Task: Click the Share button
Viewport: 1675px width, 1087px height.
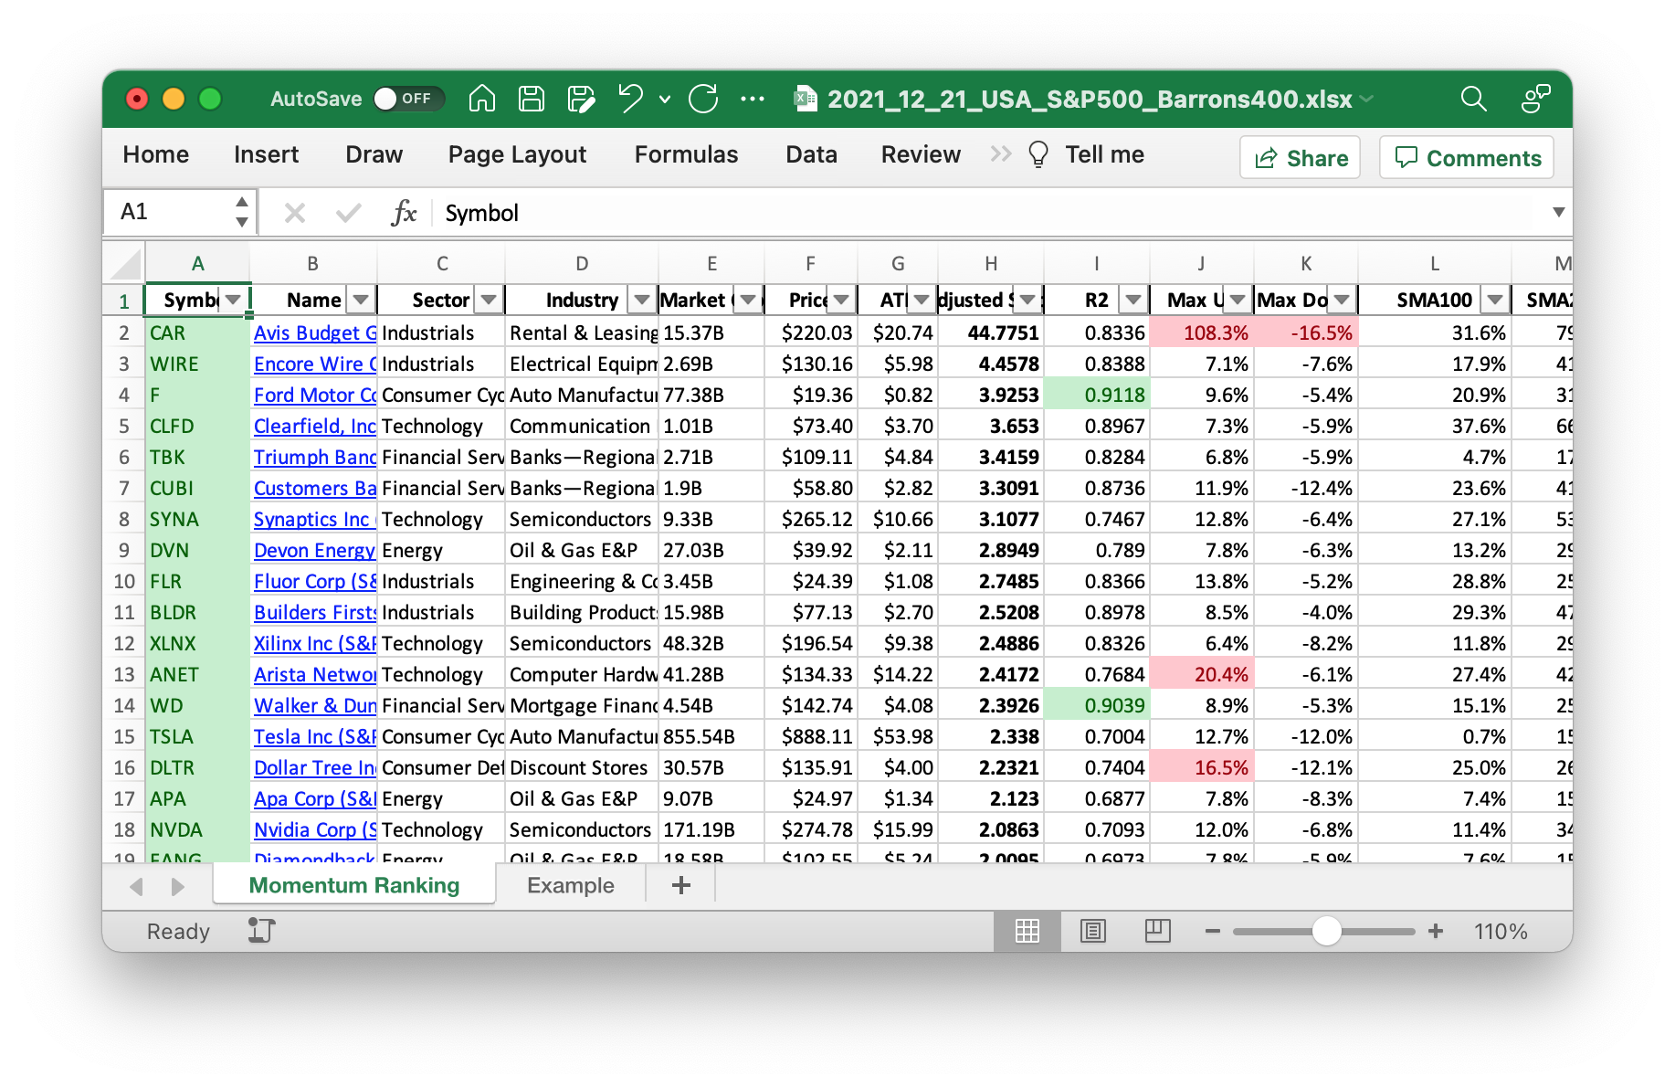Action: [1300, 158]
